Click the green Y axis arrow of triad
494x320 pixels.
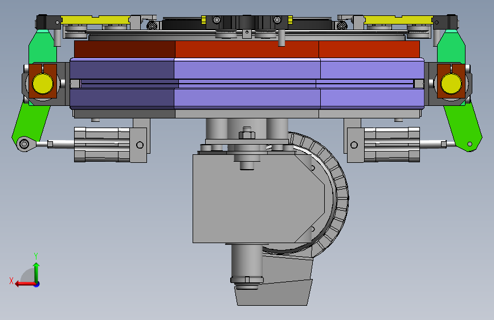36,272
